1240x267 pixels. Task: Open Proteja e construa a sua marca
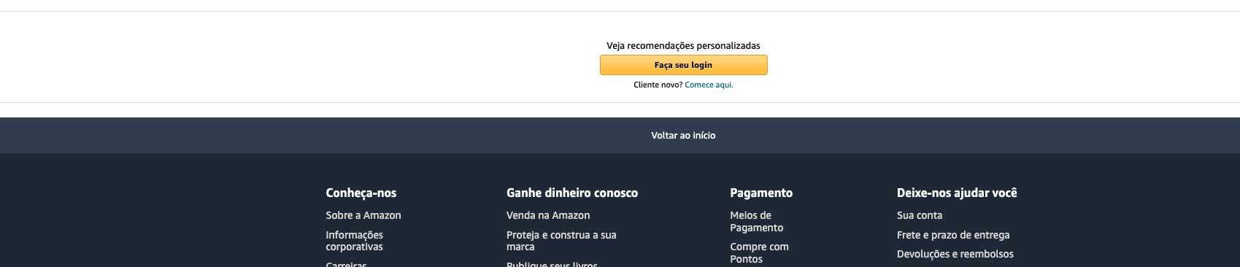[x=561, y=241]
